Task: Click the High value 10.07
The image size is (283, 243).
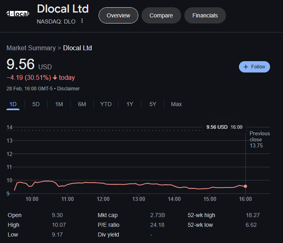Action: click(59, 225)
